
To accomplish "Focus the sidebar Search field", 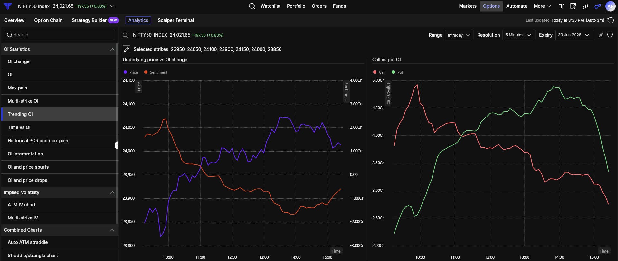I will 60,35.
